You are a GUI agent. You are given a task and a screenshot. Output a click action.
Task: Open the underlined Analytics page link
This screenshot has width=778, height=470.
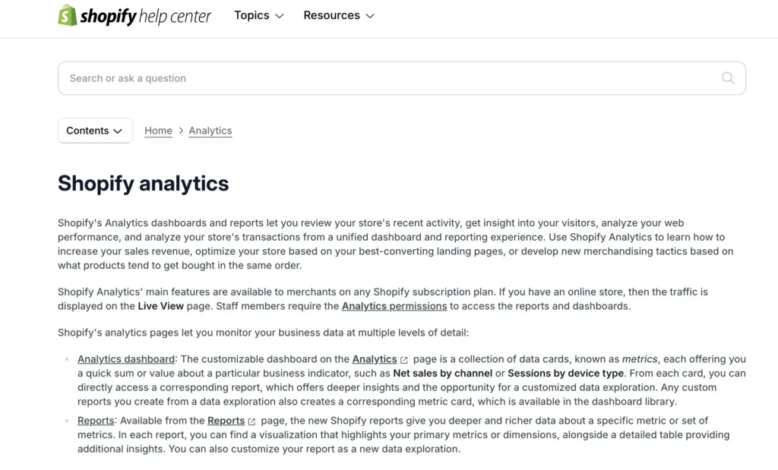coord(375,358)
